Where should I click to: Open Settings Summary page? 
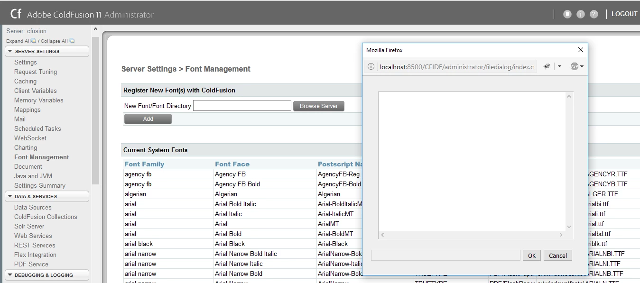point(40,185)
